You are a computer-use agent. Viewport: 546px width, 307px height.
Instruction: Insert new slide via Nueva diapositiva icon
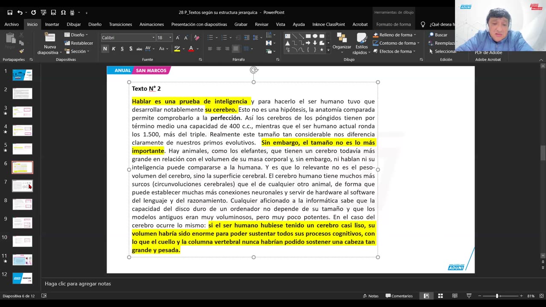[x=50, y=38]
